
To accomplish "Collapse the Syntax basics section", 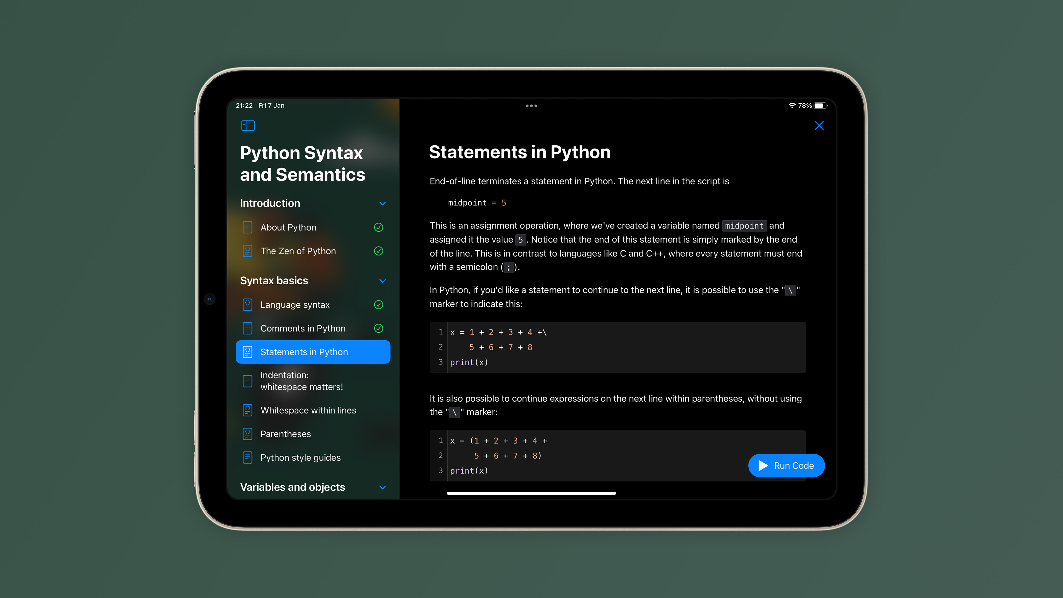I will [383, 281].
